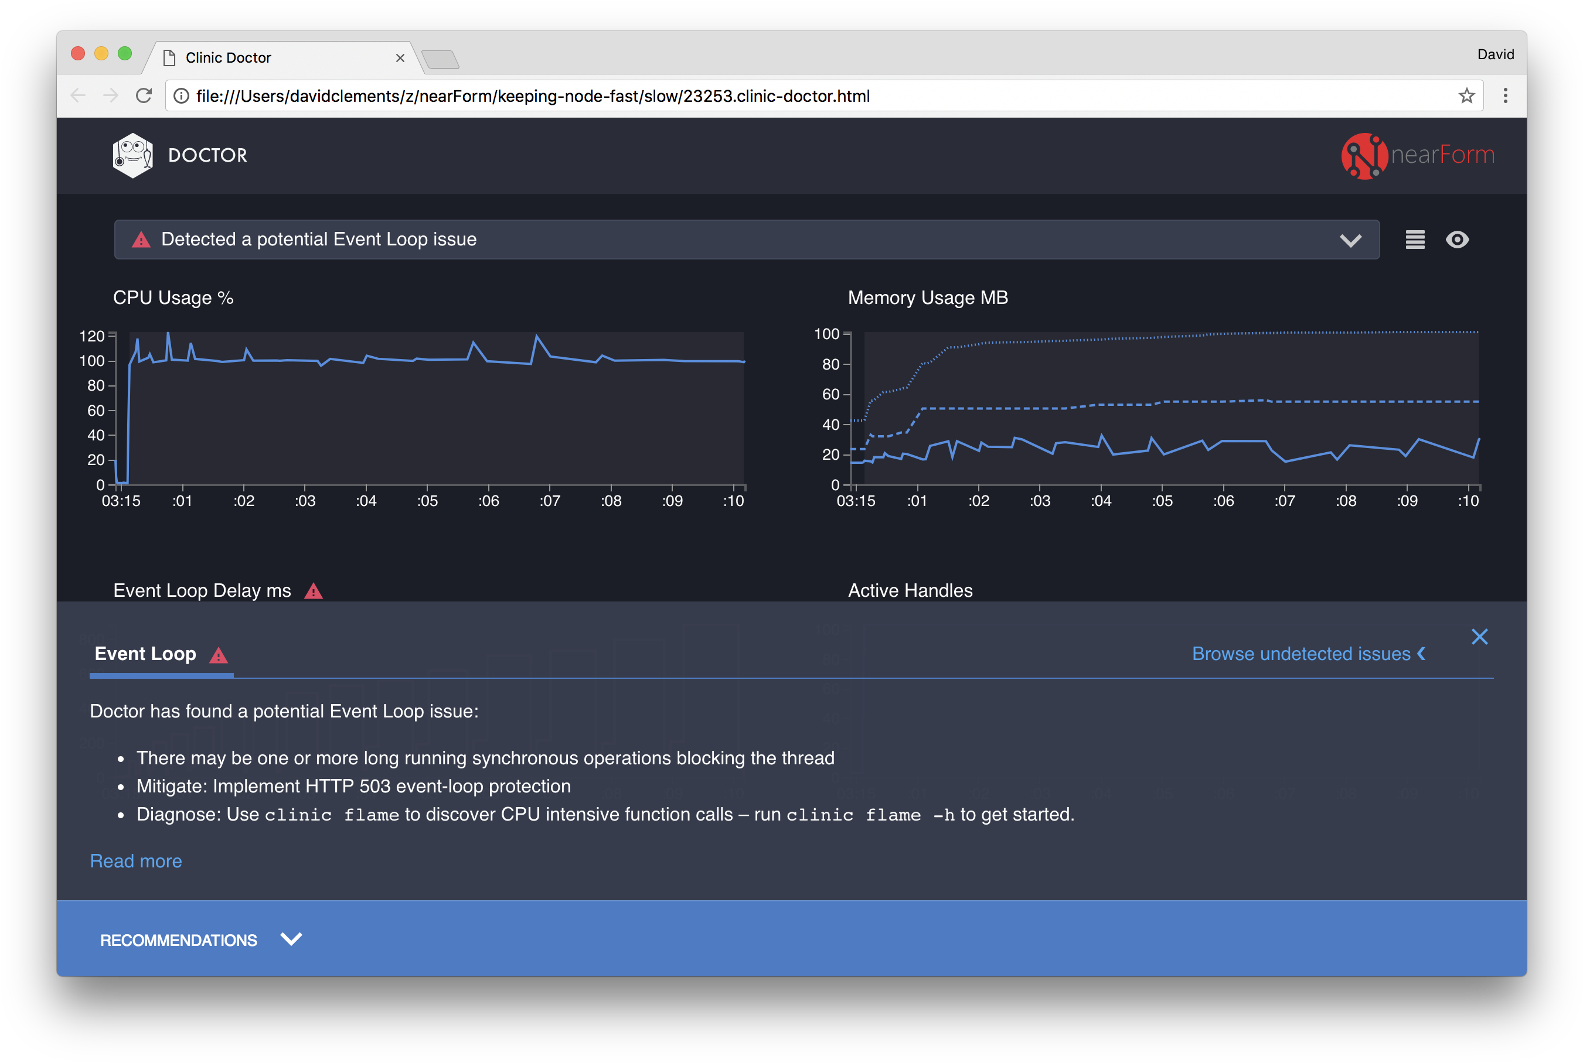Click the warning triangle in the alert bar
This screenshot has width=1583, height=1063.
point(141,240)
